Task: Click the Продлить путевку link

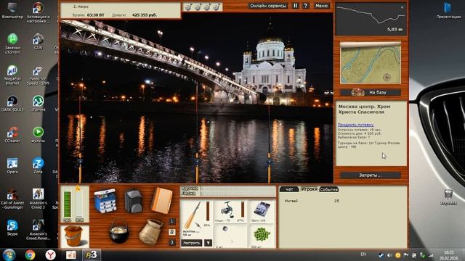Action: [355, 125]
